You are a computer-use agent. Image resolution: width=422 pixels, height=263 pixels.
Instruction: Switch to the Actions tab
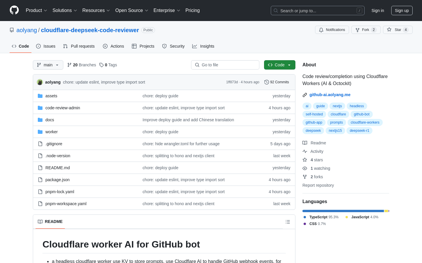(x=113, y=46)
